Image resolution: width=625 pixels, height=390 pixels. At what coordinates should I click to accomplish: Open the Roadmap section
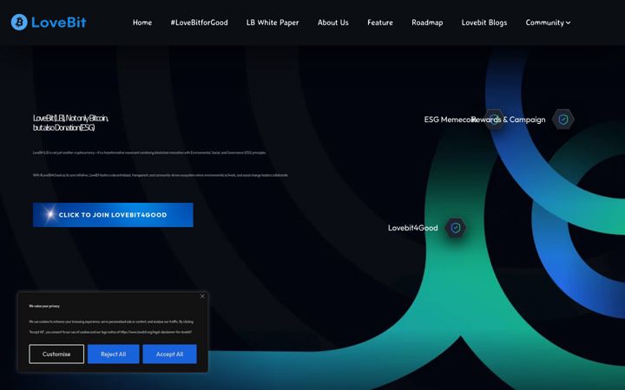427,23
